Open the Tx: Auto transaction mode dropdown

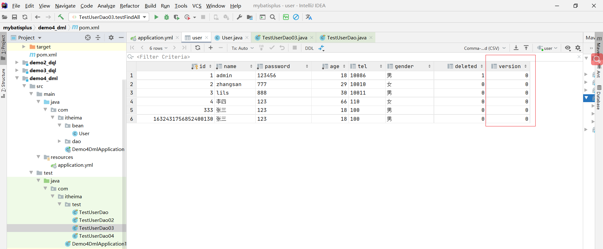[242, 48]
